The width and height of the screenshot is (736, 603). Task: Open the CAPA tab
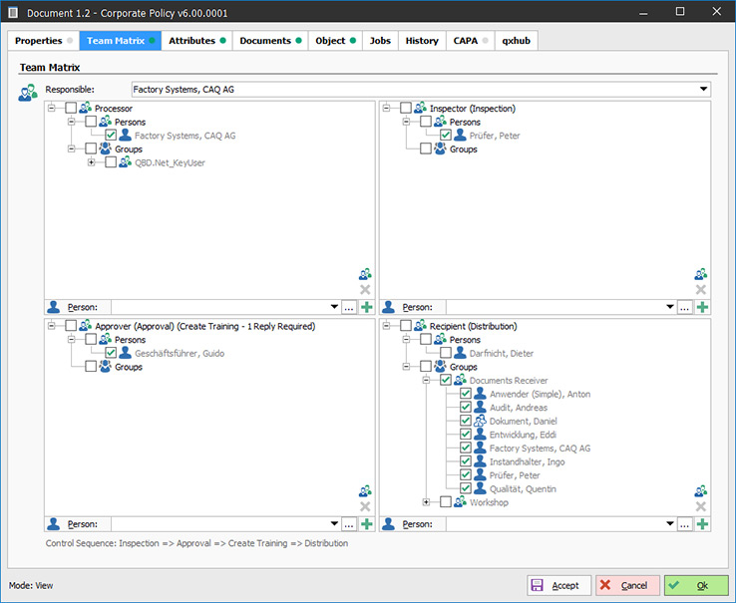(471, 41)
